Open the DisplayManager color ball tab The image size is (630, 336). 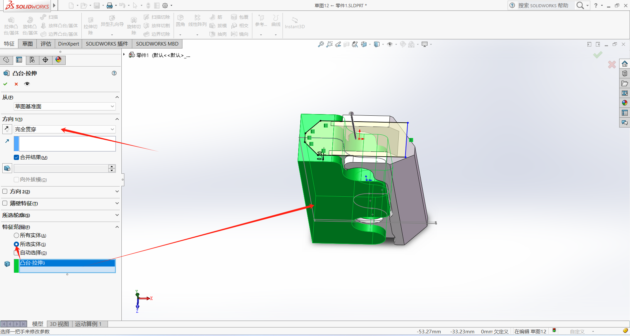[x=58, y=60]
